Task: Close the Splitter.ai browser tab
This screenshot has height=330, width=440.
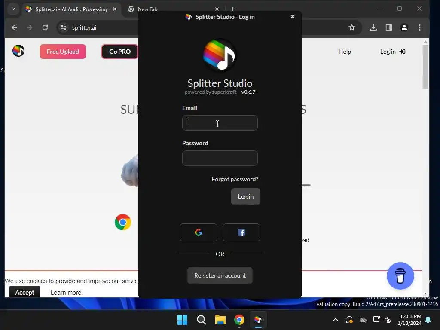Action: click(115, 9)
